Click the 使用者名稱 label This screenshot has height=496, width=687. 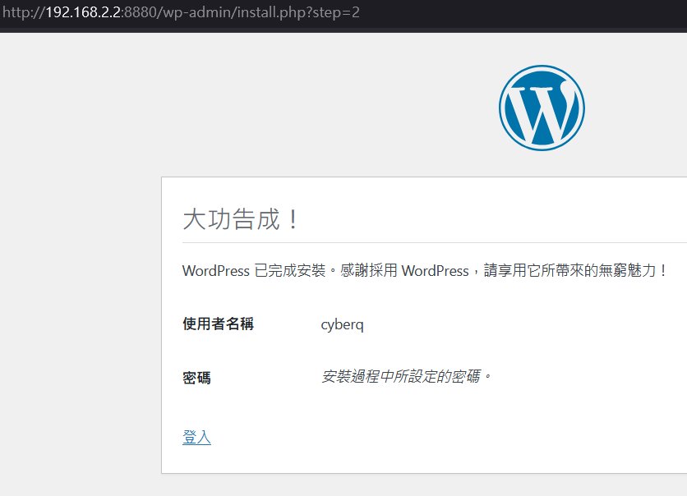coord(219,324)
